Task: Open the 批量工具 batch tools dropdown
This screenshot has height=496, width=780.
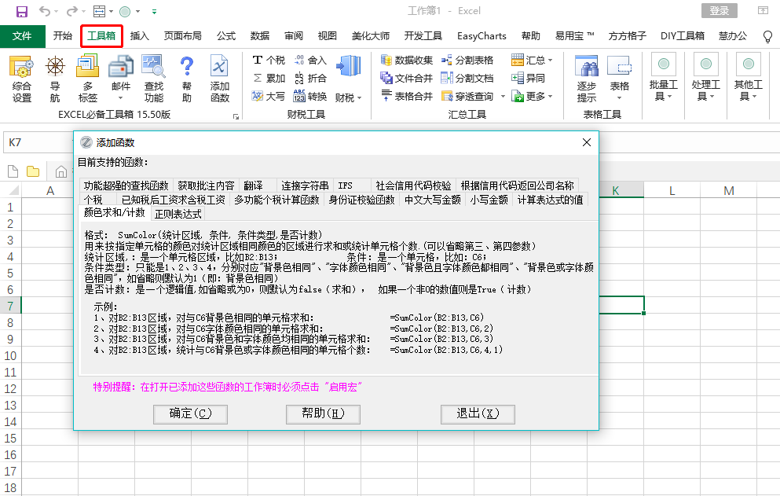Action: click(x=663, y=78)
